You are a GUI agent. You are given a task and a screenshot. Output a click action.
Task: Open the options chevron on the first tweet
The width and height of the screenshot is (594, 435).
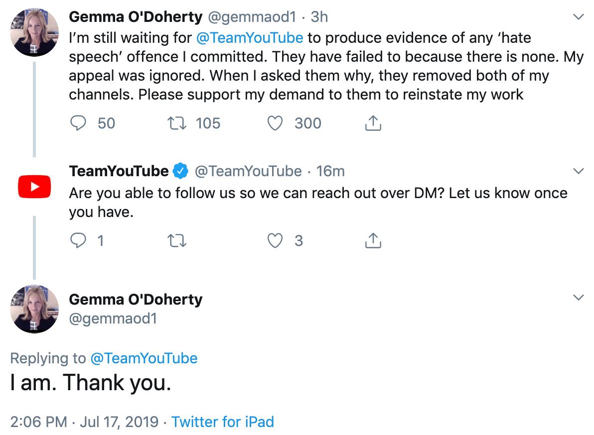pos(578,17)
